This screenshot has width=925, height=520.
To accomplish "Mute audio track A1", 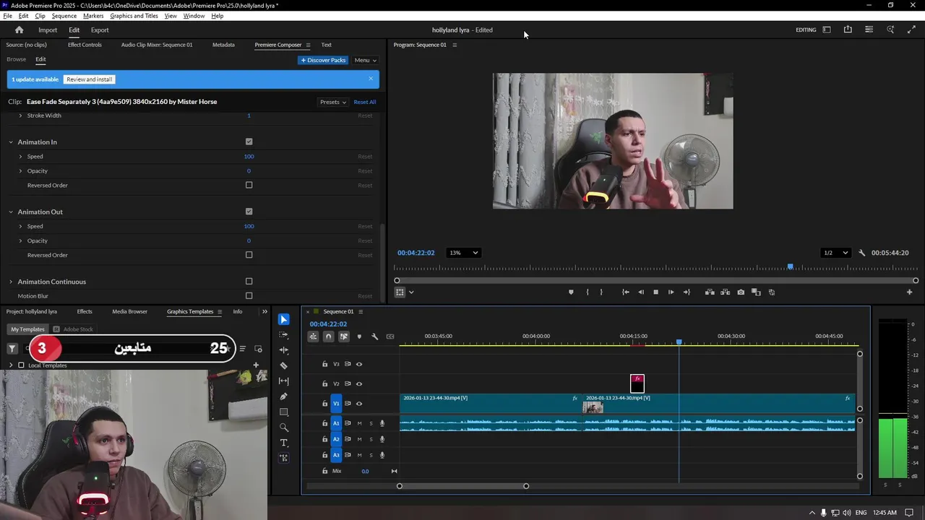I will pos(359,423).
